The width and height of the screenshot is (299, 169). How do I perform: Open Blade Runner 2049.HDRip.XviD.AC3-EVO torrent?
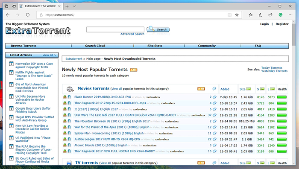(x=103, y=97)
